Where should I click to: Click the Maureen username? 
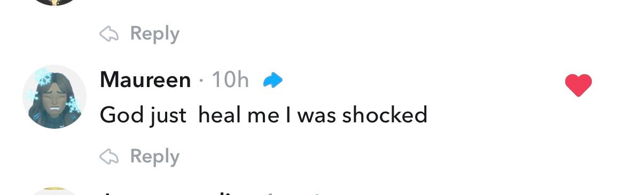tap(145, 80)
